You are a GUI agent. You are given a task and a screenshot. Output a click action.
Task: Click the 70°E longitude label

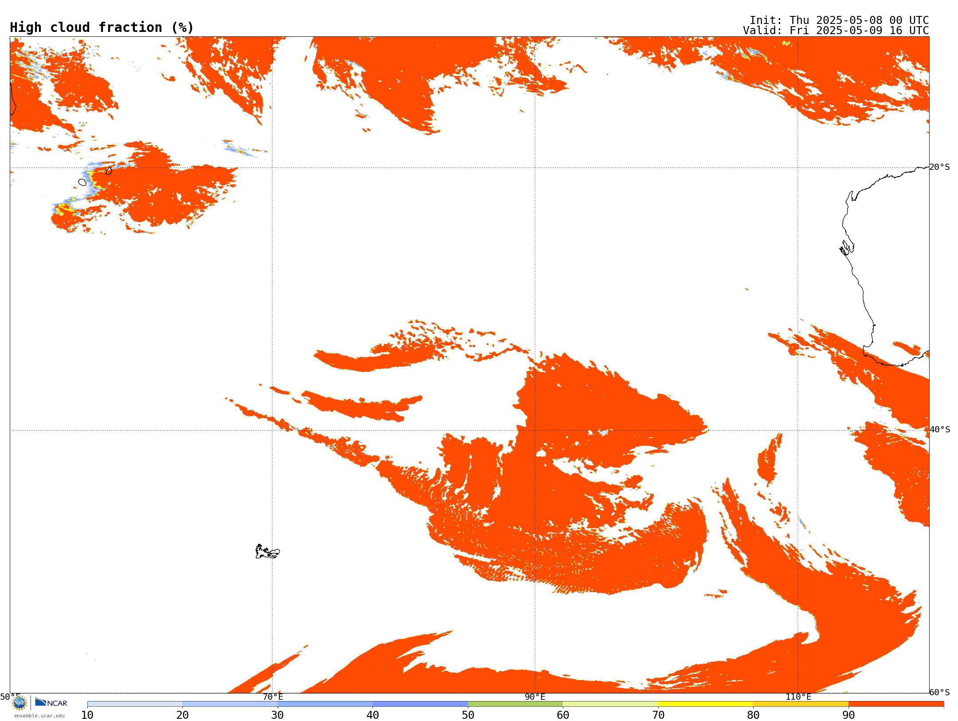[272, 697]
